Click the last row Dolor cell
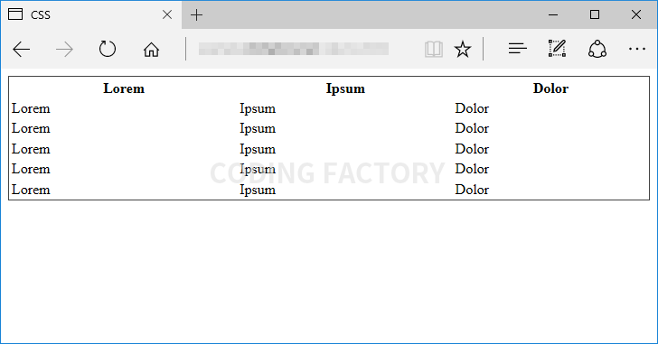The width and height of the screenshot is (658, 344). tap(472, 190)
